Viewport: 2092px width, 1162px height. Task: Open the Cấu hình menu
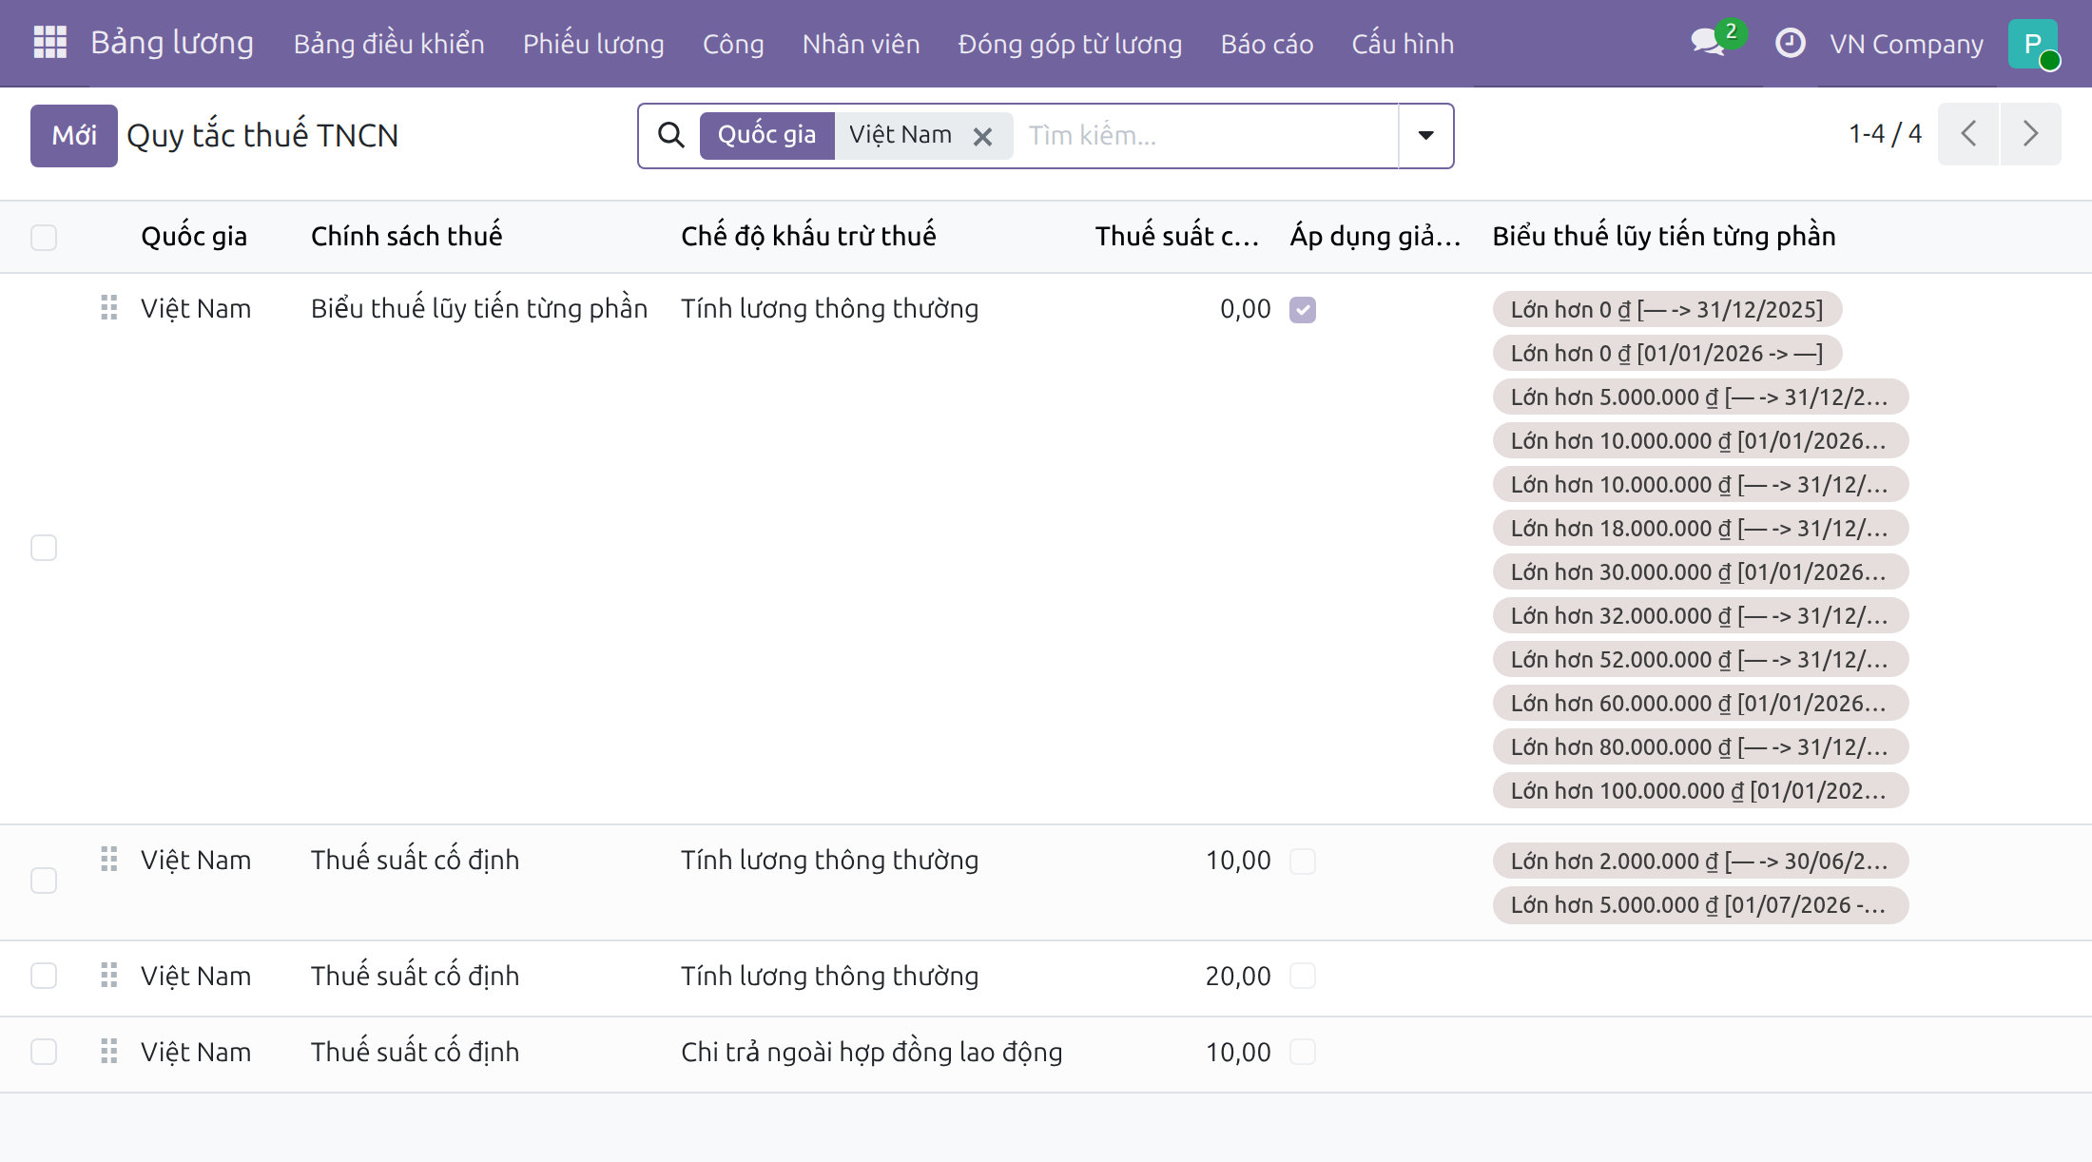(1403, 44)
